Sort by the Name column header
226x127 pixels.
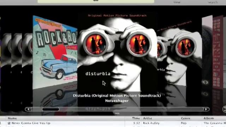tap(12, 118)
